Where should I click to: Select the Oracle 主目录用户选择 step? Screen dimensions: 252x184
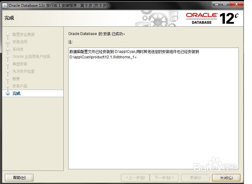(x=31, y=57)
